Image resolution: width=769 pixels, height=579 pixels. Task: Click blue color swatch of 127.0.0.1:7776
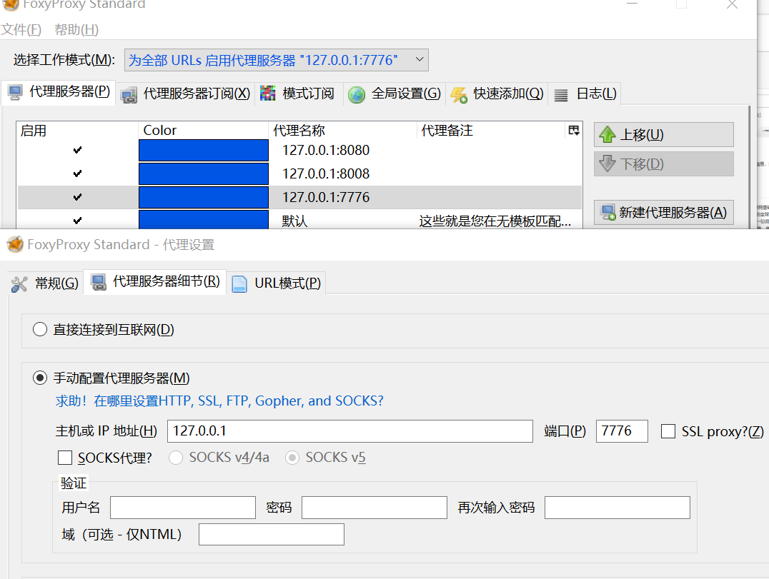[x=204, y=198]
